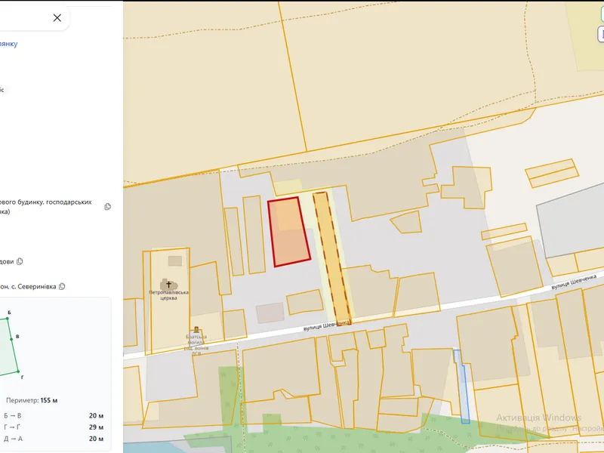
Task: Click vertex Б on the parcel diagram
Action: (x=7, y=318)
